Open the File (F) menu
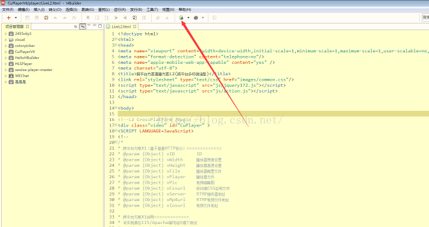The width and height of the screenshot is (429, 227). [x=8, y=10]
